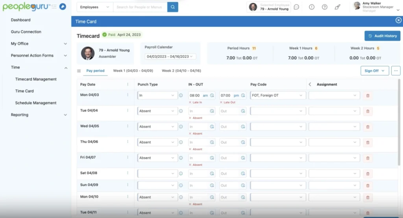Open the Employees search category dropdown
The image size is (403, 218).
pos(94,7)
